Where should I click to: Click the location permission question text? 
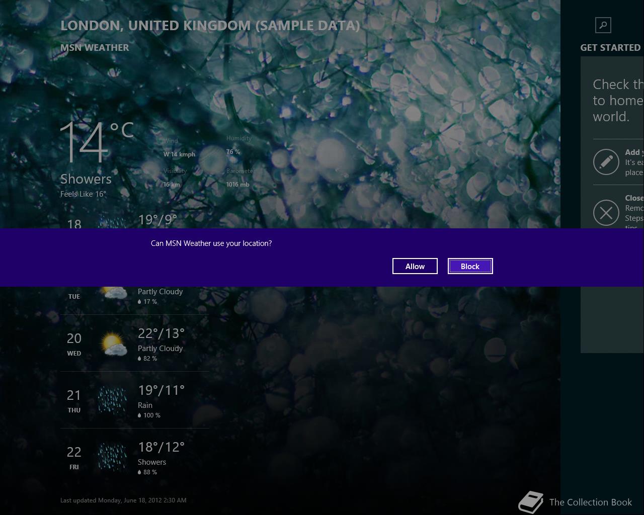pyautogui.click(x=211, y=243)
